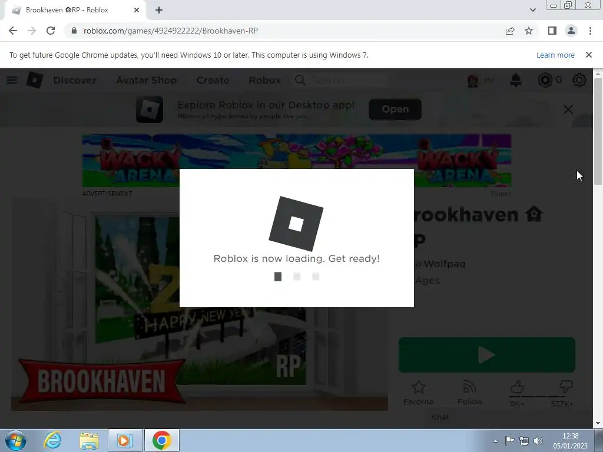Open the new tab plus button
The image size is (603, 452).
[159, 11]
